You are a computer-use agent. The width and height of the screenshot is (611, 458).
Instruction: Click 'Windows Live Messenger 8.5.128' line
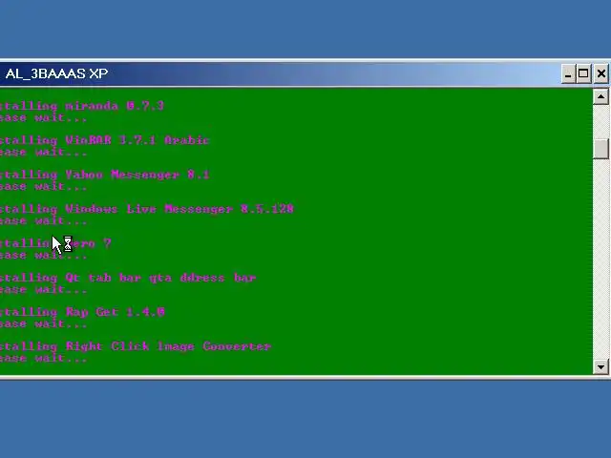[x=146, y=209]
